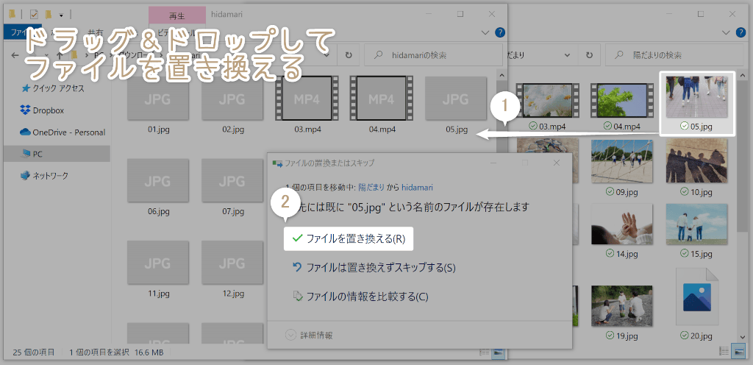Viewport: 753px width, 365px height.
Task: Expand 詳細情報 in the replace dialog
Action: 310,336
